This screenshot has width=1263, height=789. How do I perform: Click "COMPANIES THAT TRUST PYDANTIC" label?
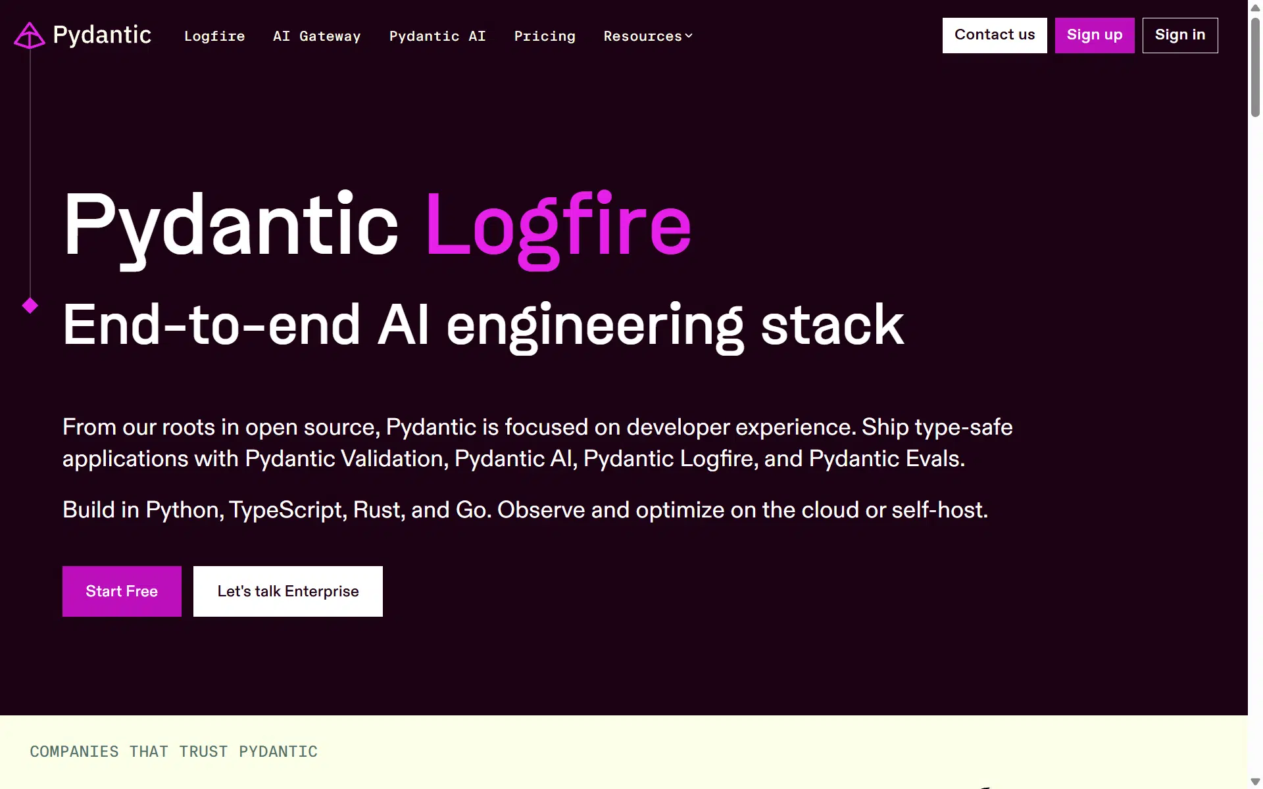[x=174, y=752]
